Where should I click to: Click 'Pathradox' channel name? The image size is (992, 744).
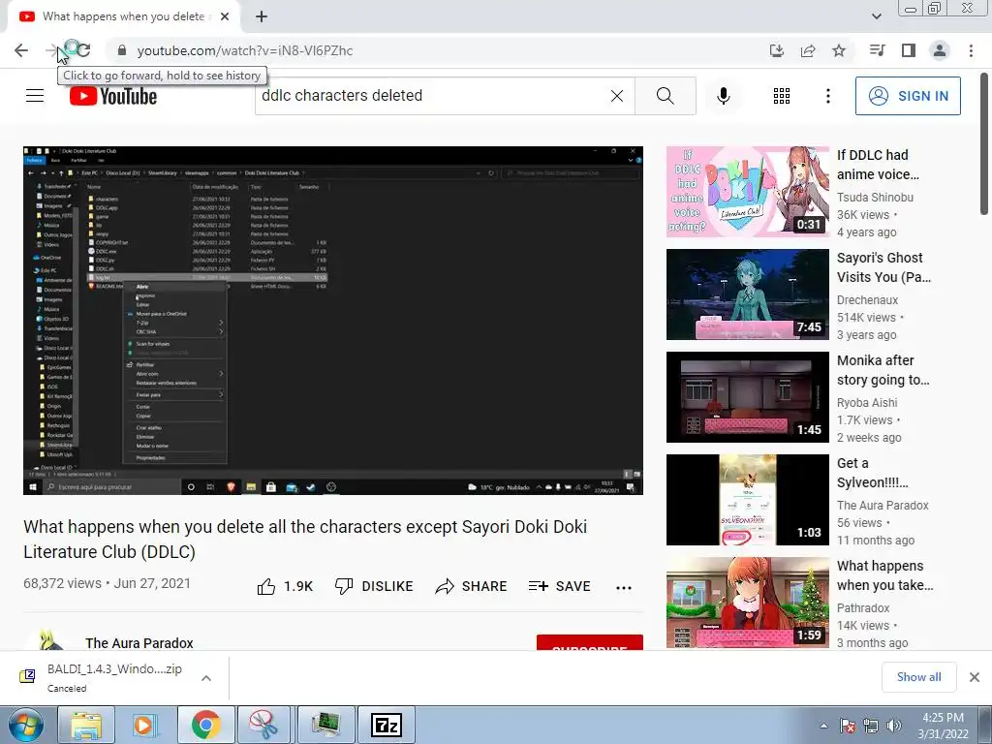(x=863, y=607)
